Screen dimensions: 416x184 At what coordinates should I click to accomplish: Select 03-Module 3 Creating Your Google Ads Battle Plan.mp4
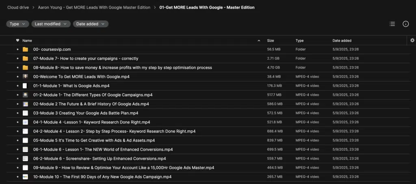tap(86, 113)
